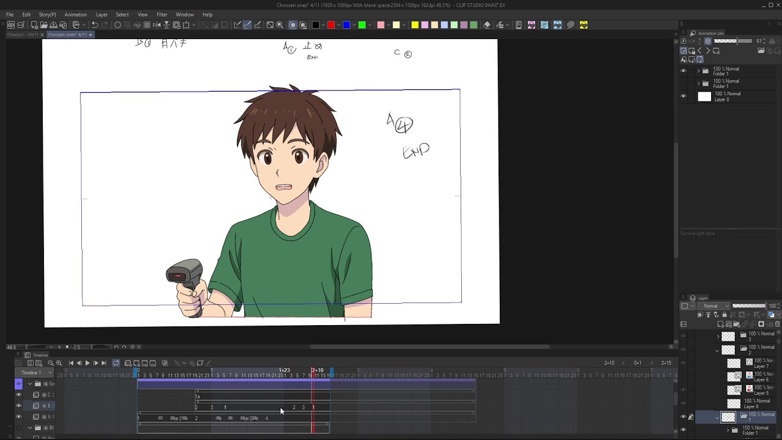Viewport: 782px width, 440px height.
Task: Switch to the 'Choosen.. 10/11' document tab
Action: click(22, 35)
